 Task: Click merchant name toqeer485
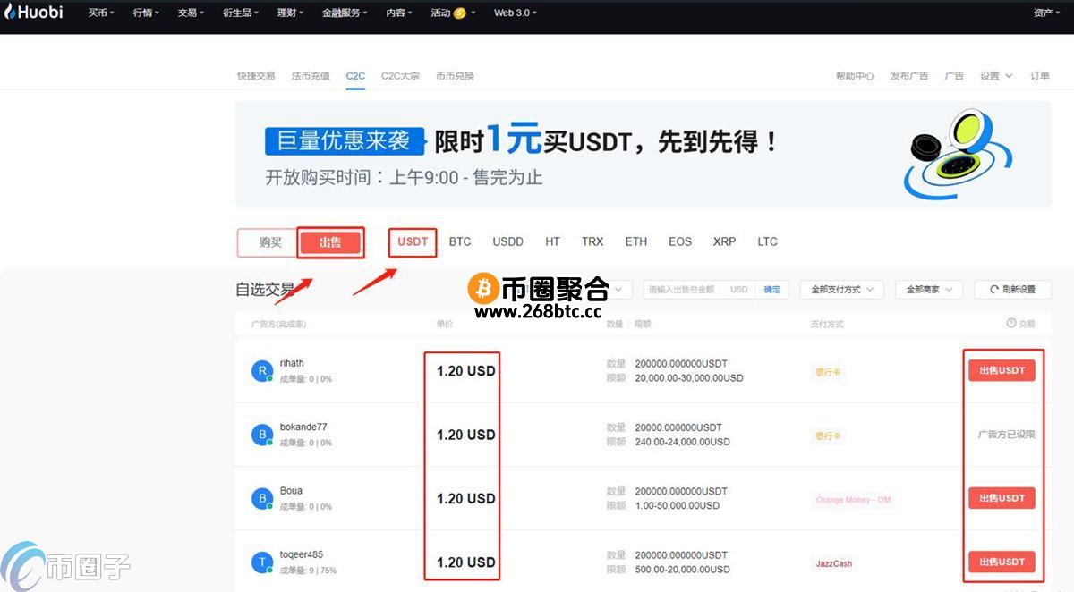click(302, 554)
